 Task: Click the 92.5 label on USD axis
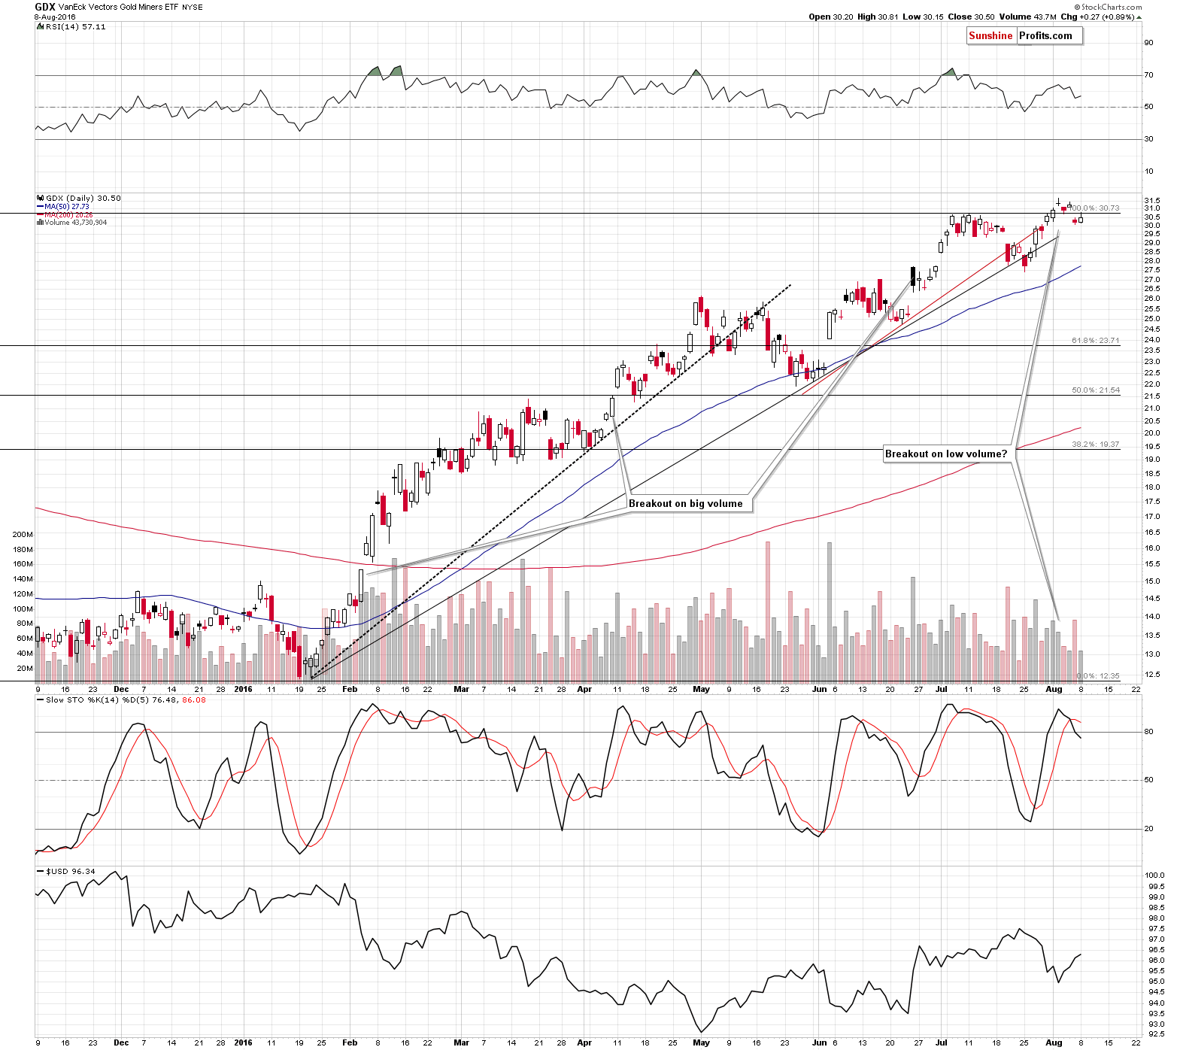point(1152,1035)
